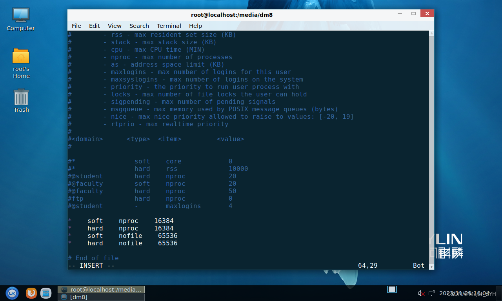Click the '#@faculty hard nproc 50' line
Viewport: 502px width, 301px height.
point(152,191)
